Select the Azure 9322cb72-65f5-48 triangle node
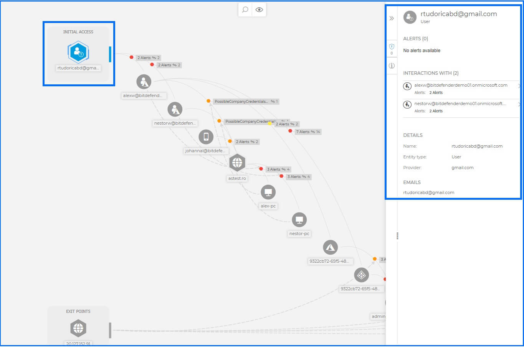Screen dimensions: 524x347 coord(331,247)
